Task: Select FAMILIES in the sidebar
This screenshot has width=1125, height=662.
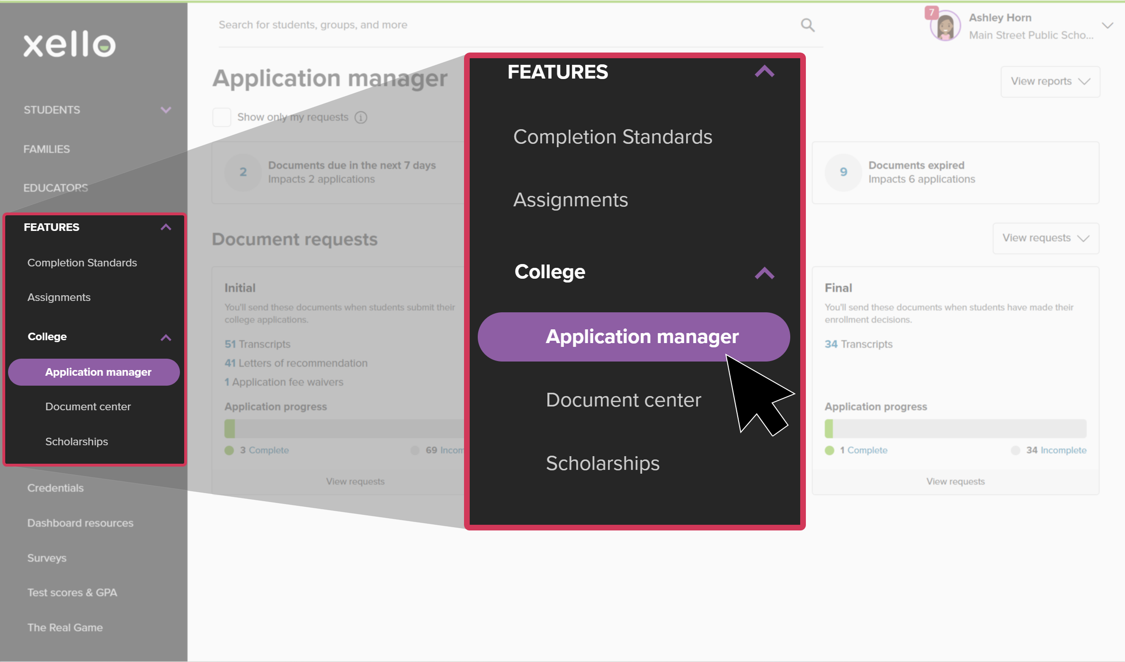Action: pyautogui.click(x=46, y=149)
